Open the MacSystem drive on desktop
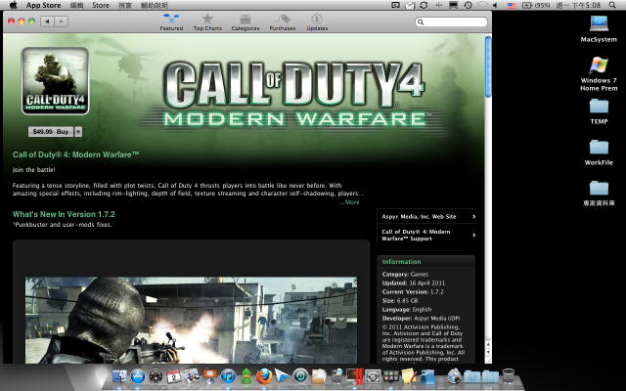The height and width of the screenshot is (391, 626). 599,28
